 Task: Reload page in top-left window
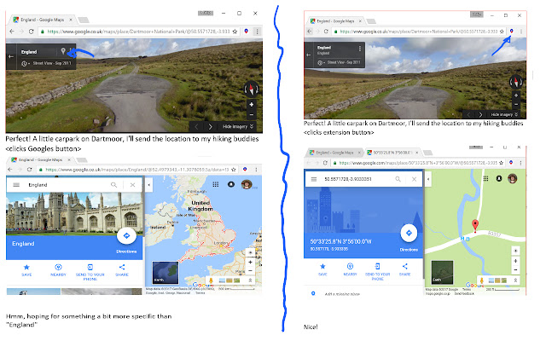click(31, 32)
